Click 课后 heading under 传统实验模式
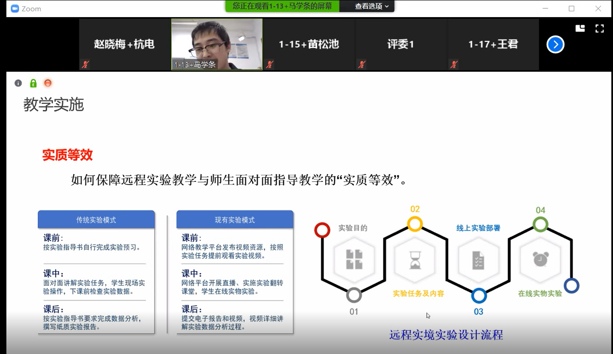Image resolution: width=613 pixels, height=354 pixels. pyautogui.click(x=53, y=309)
